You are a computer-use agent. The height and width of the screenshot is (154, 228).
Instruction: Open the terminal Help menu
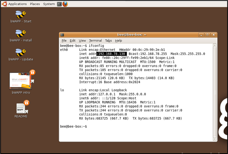click(x=119, y=41)
